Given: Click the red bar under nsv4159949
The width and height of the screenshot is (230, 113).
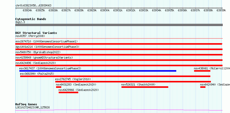Looking at the screenshot, I should (119, 60).
